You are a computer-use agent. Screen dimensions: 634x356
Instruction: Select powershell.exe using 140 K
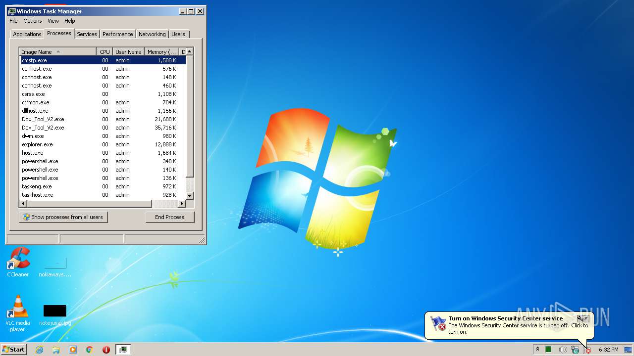pyautogui.click(x=103, y=170)
